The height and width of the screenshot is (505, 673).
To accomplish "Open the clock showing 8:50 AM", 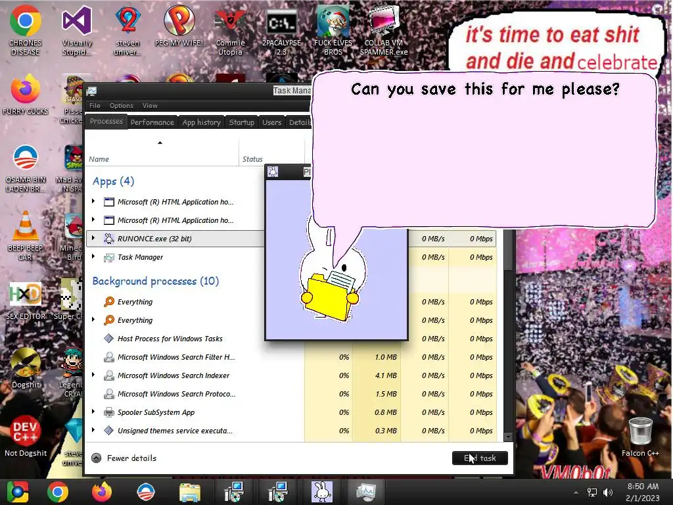I will tap(643, 492).
